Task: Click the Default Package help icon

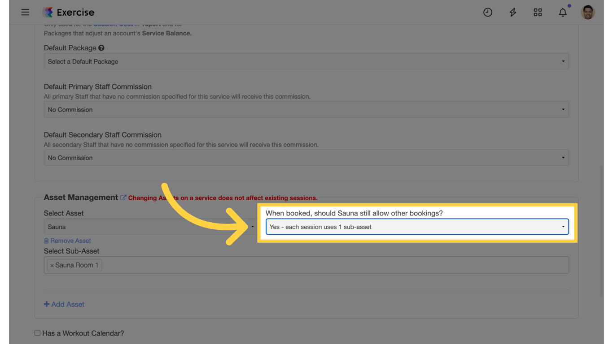Action: click(101, 47)
